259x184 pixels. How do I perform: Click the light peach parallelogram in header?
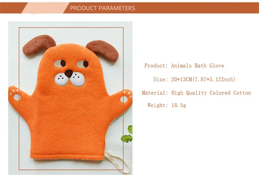click(x=45, y=8)
